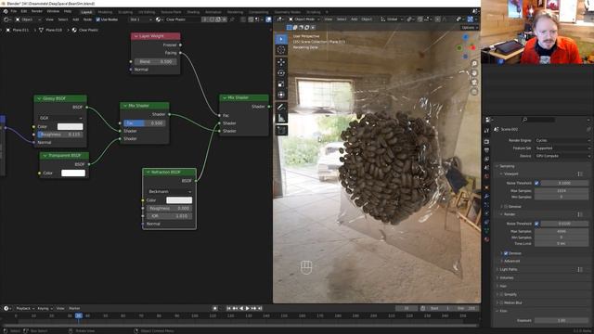Click the pan hand icon in viewport

tap(474, 72)
